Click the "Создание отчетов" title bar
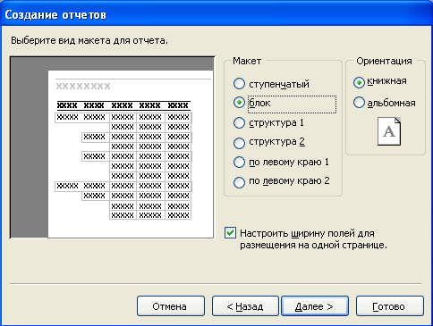This screenshot has width=433, height=326. click(x=216, y=14)
